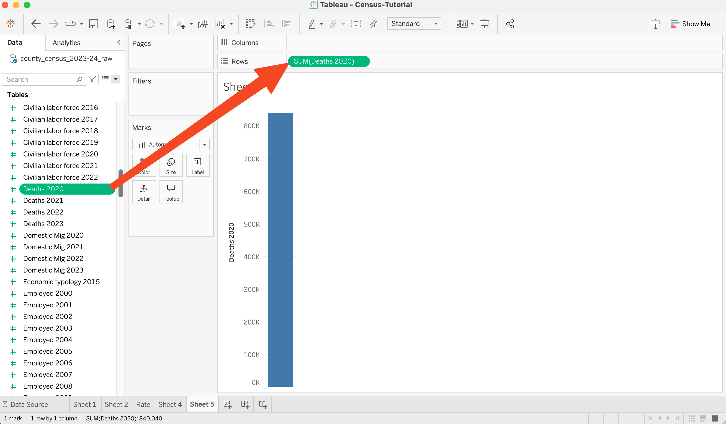
Task: Switch to the Analytics tab
Action: tap(66, 43)
